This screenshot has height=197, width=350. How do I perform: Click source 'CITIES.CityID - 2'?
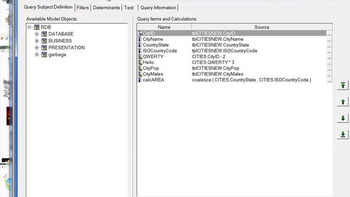pos(208,56)
